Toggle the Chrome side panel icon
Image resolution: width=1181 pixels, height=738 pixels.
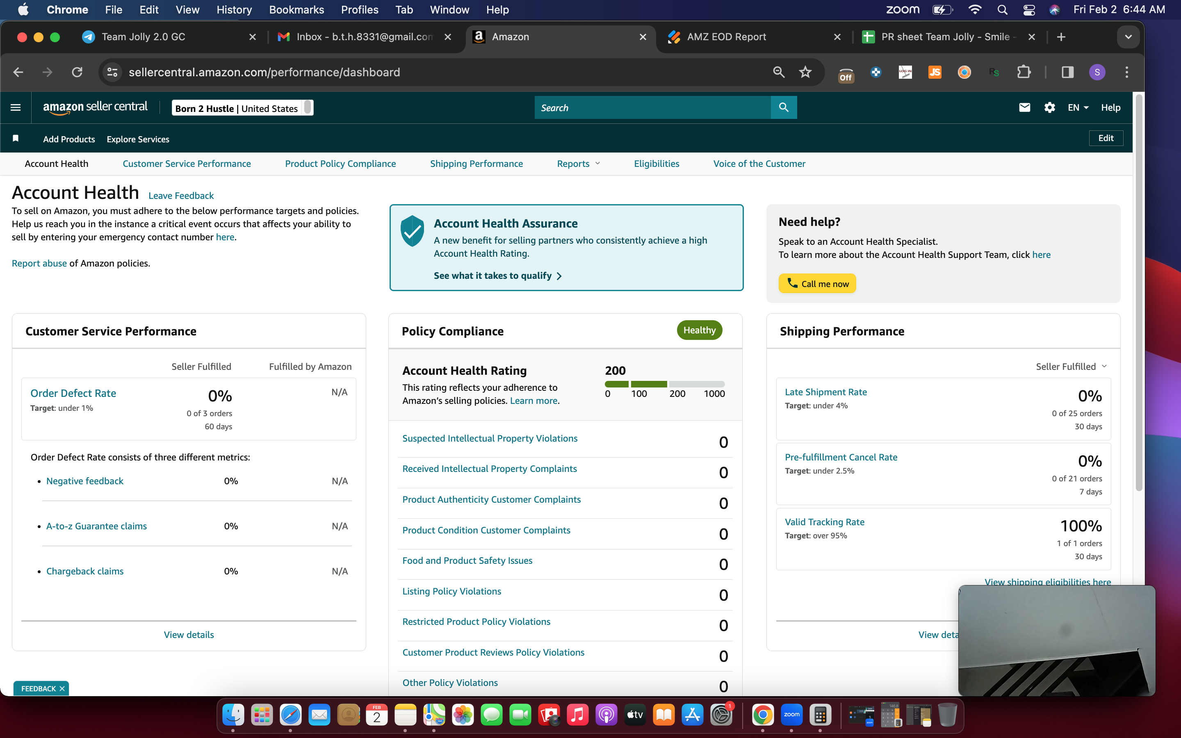coord(1067,72)
